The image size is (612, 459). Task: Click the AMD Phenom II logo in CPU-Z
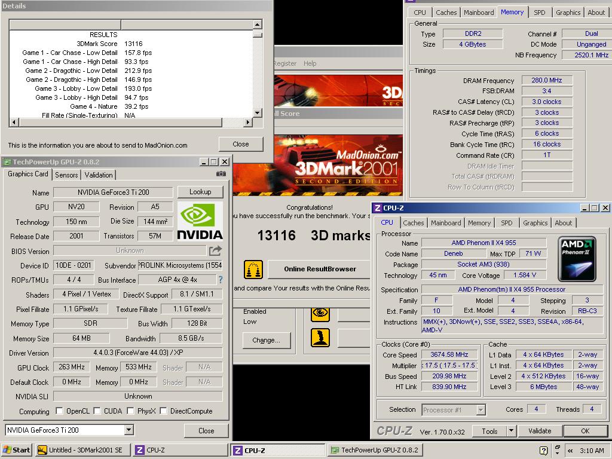pos(577,259)
